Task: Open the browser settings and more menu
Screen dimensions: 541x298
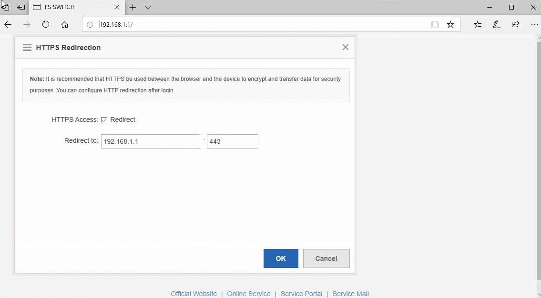Action: coord(534,24)
